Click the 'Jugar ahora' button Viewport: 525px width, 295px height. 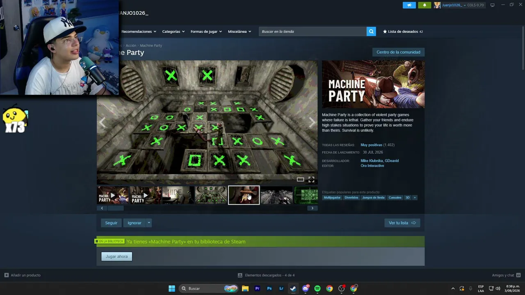(x=116, y=256)
